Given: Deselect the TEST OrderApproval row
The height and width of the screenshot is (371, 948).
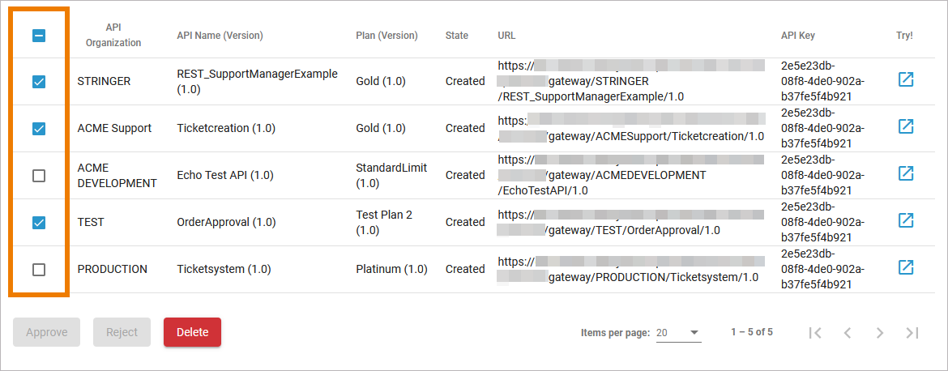Looking at the screenshot, I should point(39,223).
